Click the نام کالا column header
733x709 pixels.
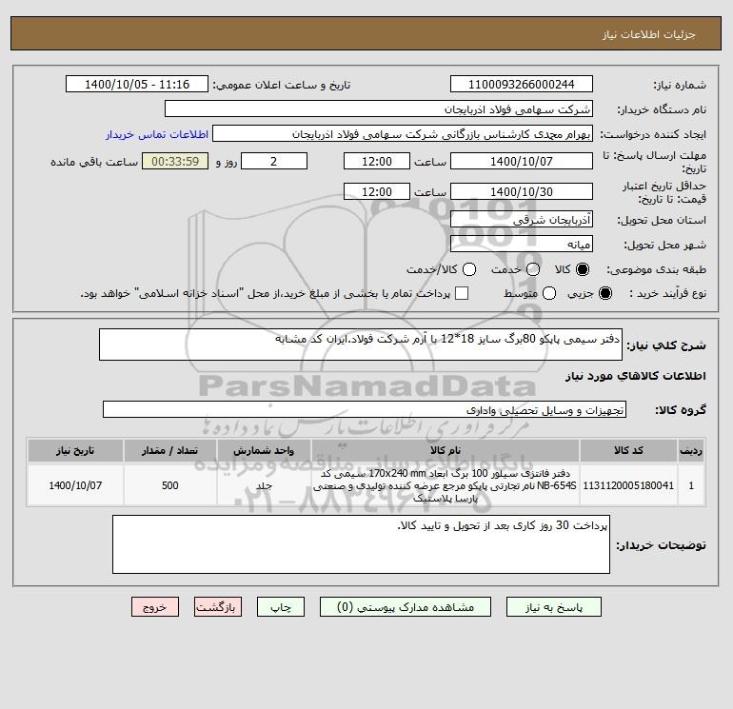coord(446,450)
